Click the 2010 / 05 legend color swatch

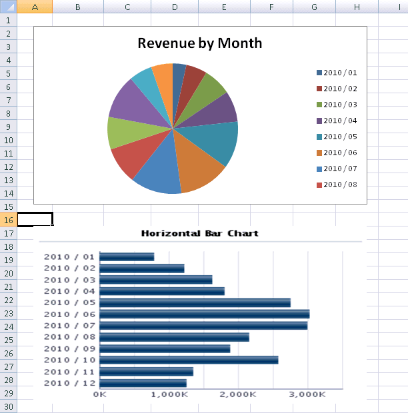coord(319,137)
